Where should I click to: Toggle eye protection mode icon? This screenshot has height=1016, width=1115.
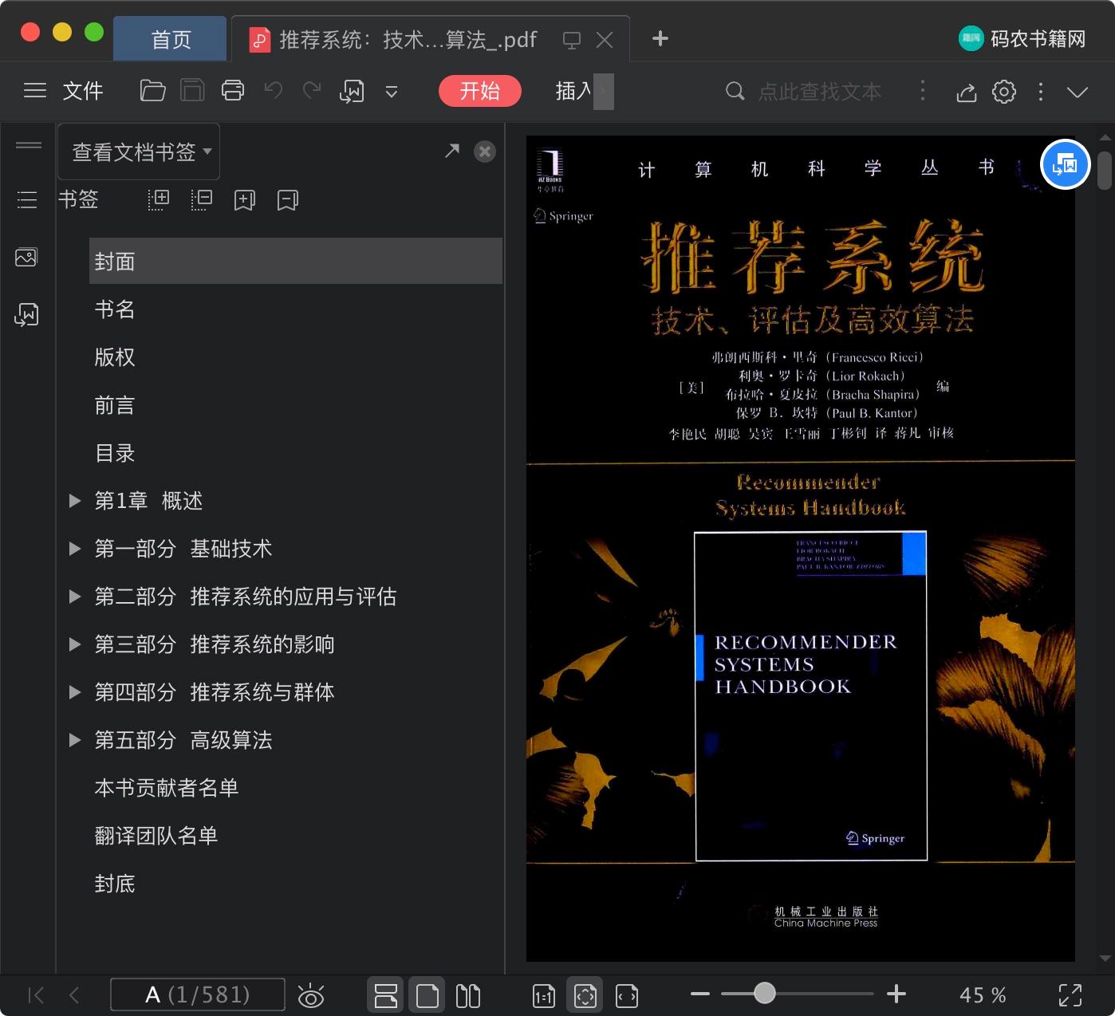pyautogui.click(x=311, y=995)
